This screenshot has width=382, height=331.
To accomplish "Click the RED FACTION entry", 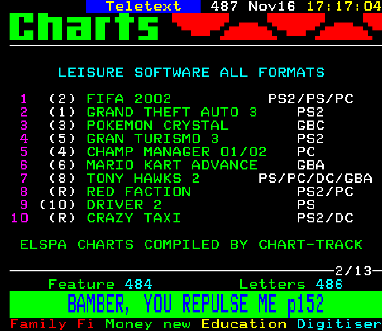I will [x=139, y=192].
